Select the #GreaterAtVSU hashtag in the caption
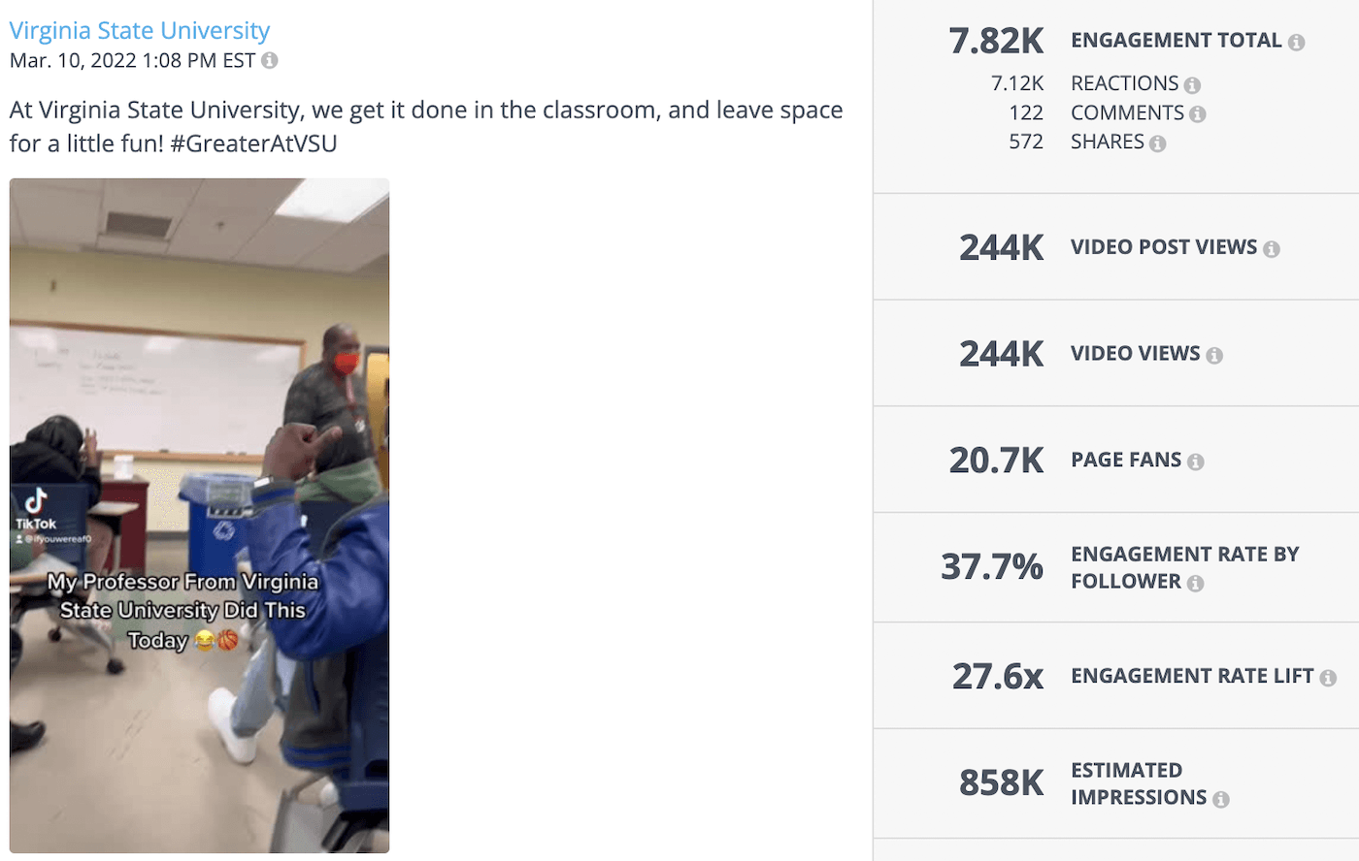This screenshot has height=861, width=1359. [255, 143]
